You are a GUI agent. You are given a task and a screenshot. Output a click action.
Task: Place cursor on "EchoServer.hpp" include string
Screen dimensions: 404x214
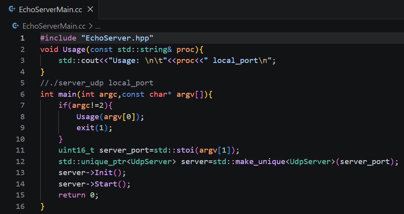pyautogui.click(x=117, y=38)
